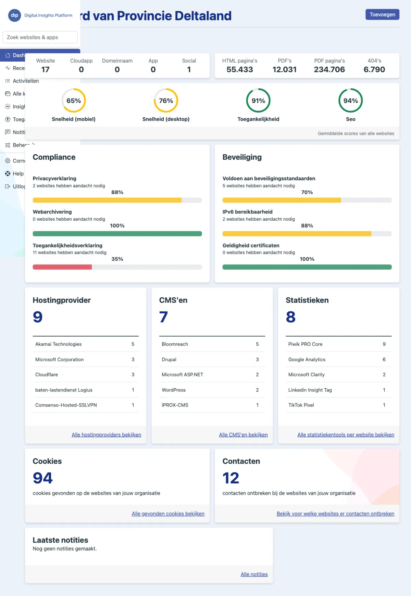Select the Microsoft Corporation row
Screen dimensions: 411x596
86,360
